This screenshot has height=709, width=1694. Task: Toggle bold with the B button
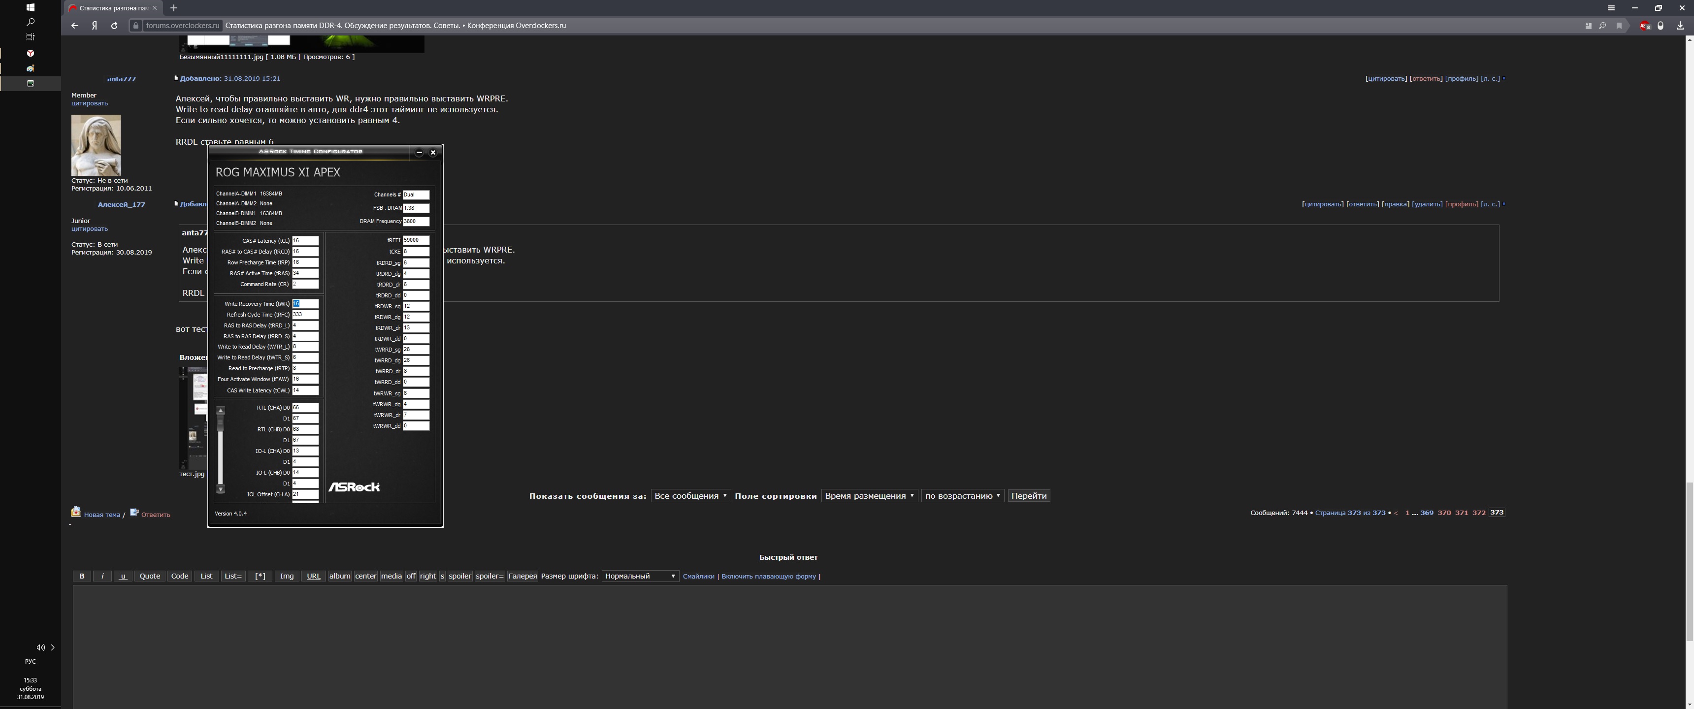82,576
